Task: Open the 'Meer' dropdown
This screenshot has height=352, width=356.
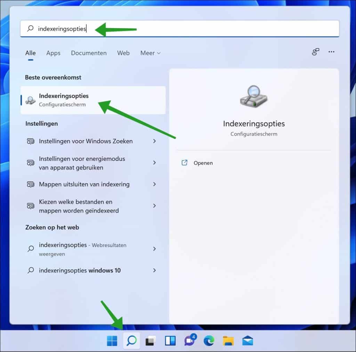Action: [x=150, y=53]
